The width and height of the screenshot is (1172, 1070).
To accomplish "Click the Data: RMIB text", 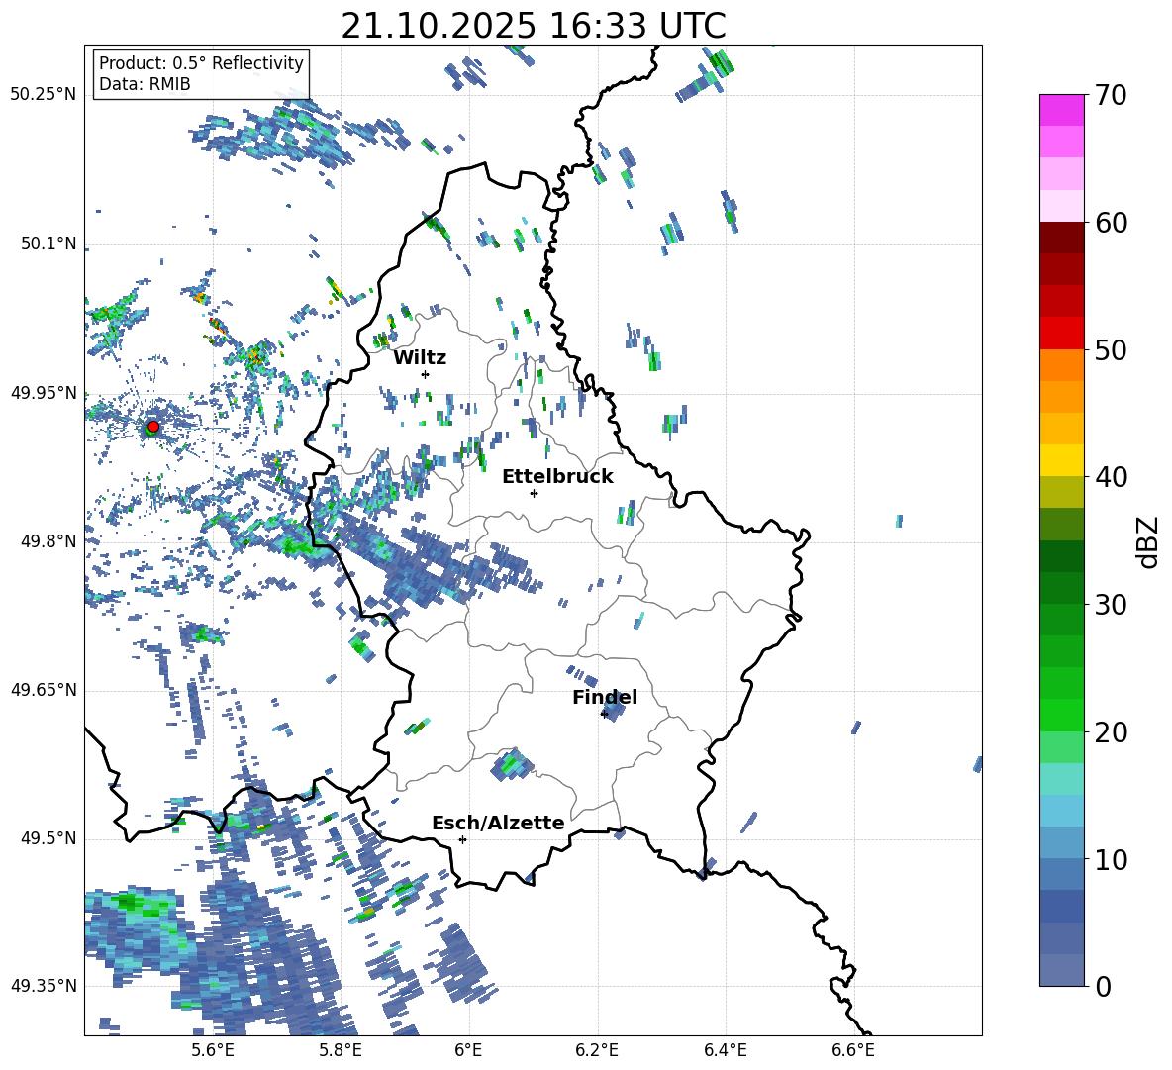I will pos(145,84).
